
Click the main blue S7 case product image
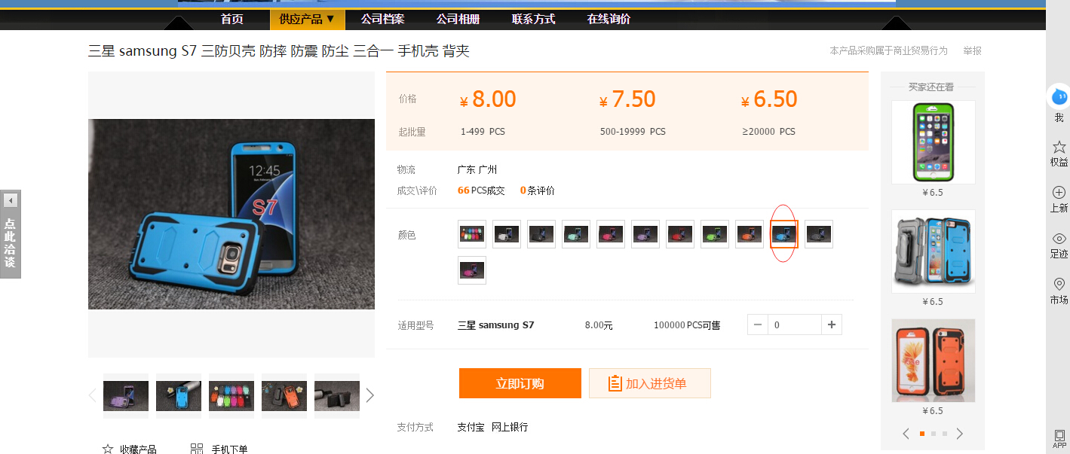pyautogui.click(x=231, y=214)
